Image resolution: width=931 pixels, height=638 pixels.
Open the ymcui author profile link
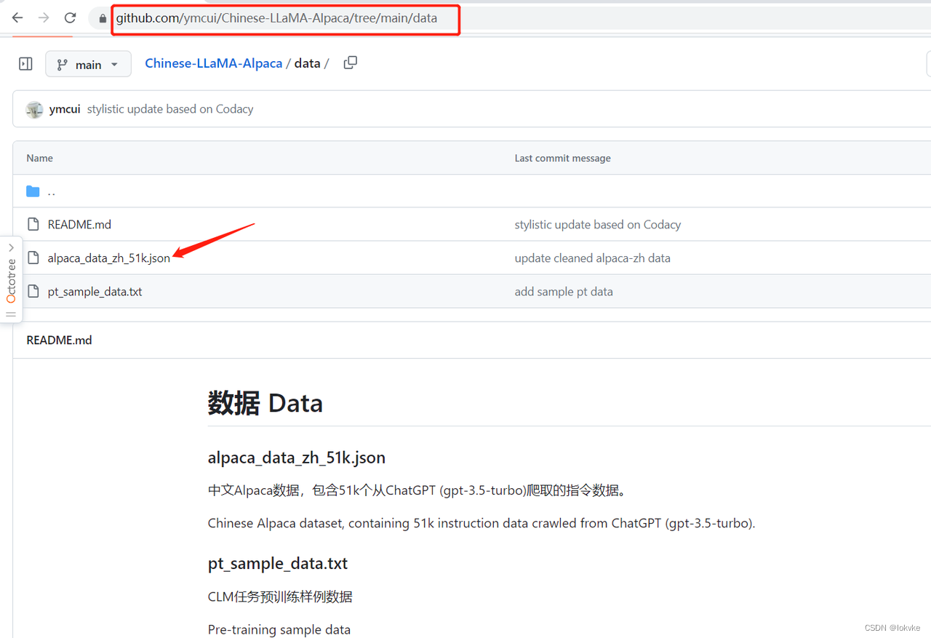65,109
